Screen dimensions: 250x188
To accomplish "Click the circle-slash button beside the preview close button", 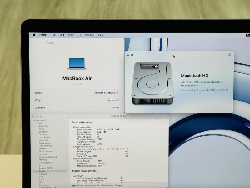I will click(x=132, y=55).
